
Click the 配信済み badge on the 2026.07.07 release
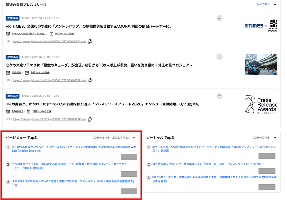pyautogui.click(x=13, y=18)
